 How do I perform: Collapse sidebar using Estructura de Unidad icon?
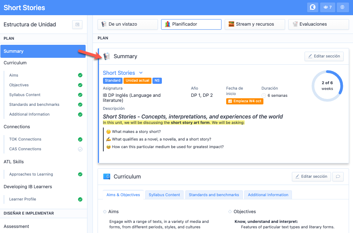[77, 25]
